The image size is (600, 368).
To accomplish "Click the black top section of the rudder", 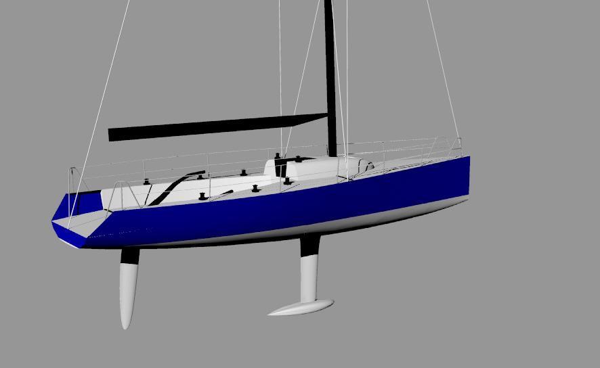I will pyautogui.click(x=129, y=256).
